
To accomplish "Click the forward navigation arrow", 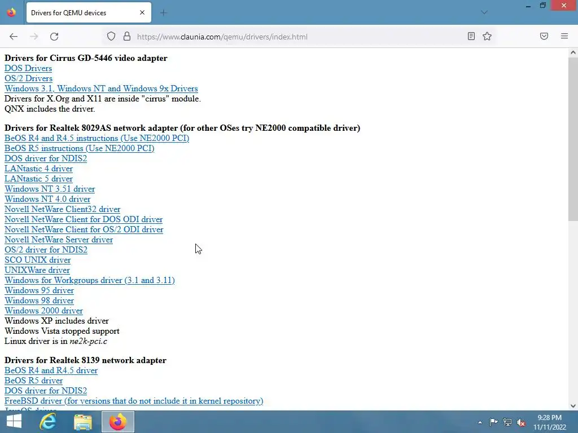I will pos(34,37).
